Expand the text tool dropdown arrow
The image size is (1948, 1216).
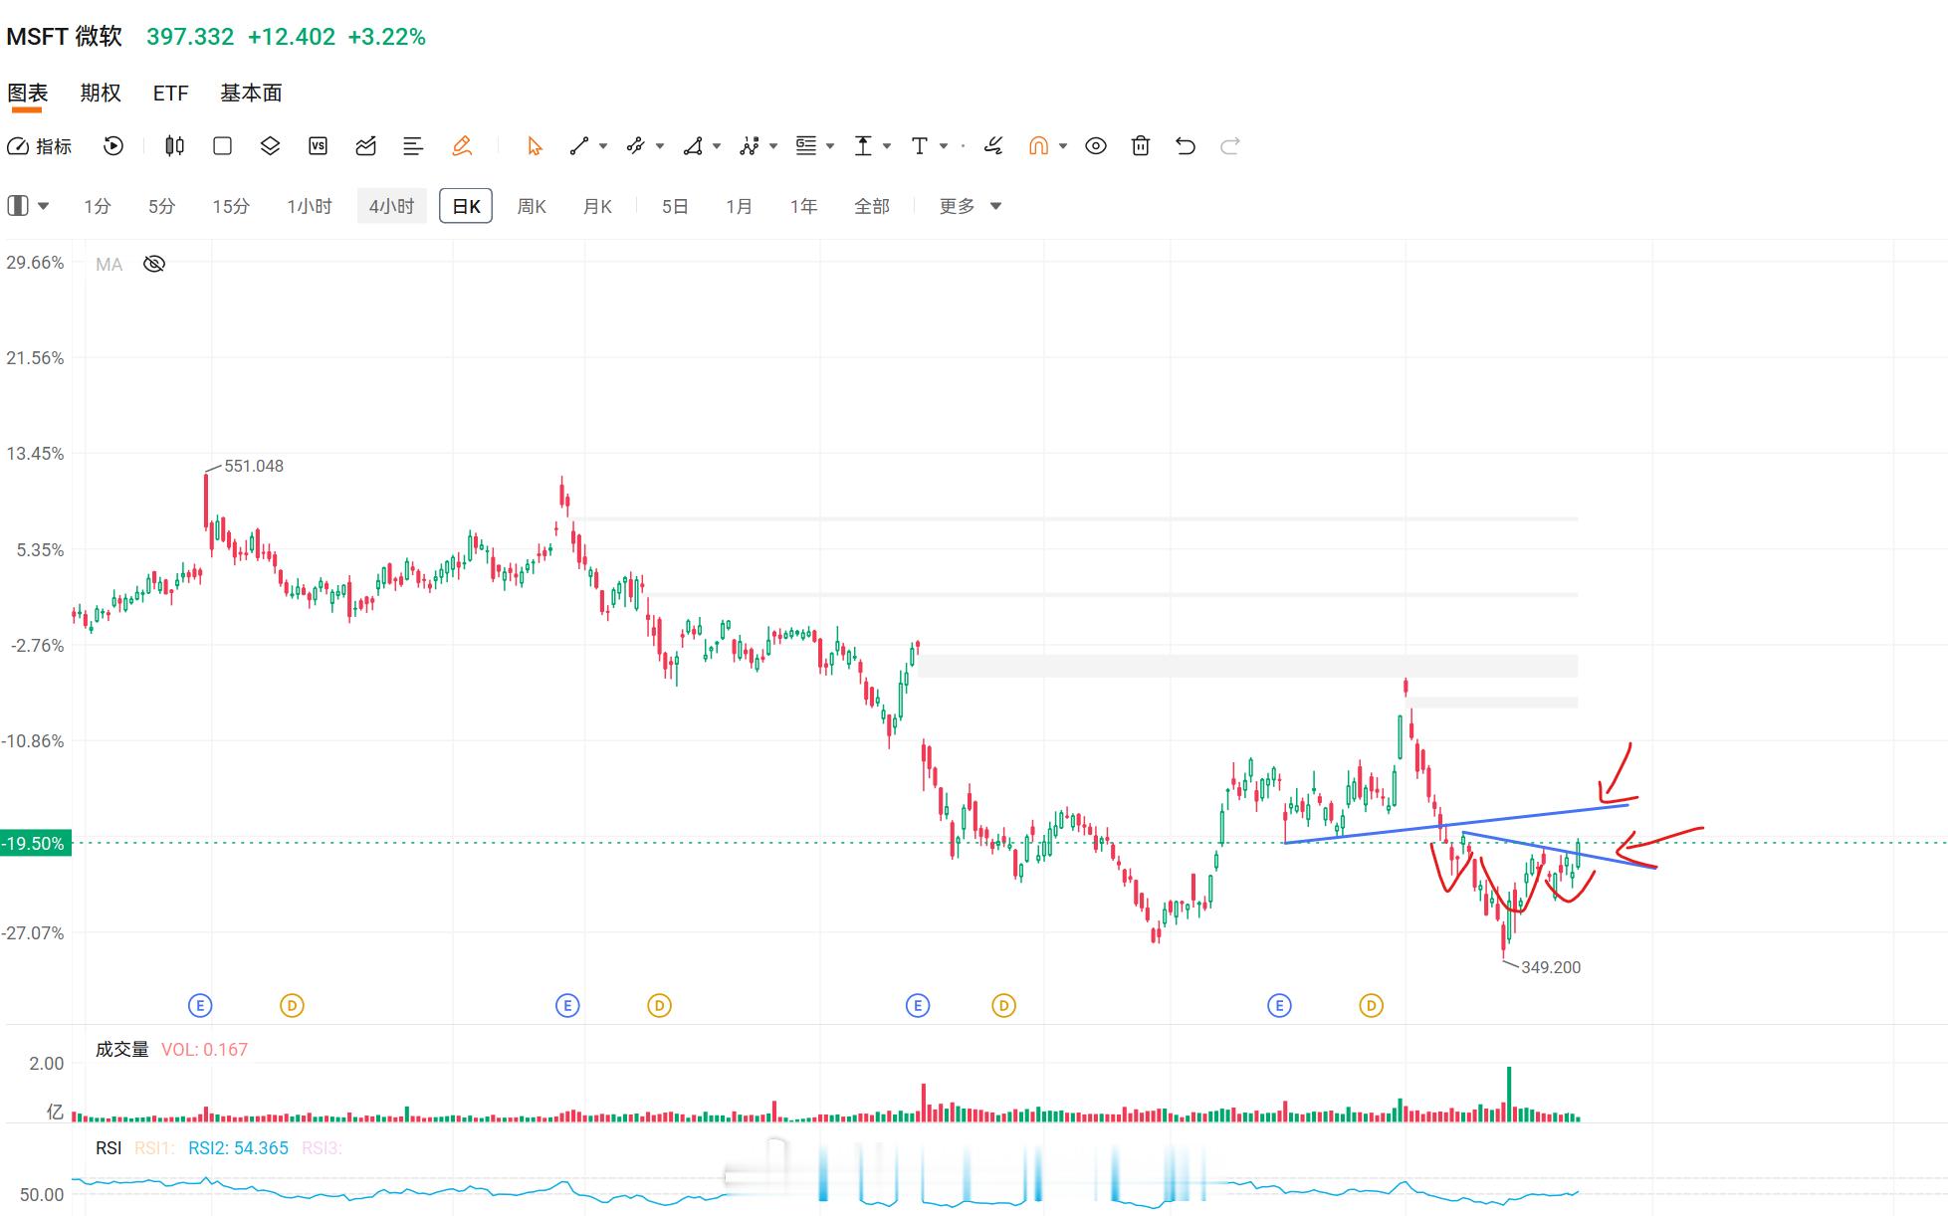944,146
